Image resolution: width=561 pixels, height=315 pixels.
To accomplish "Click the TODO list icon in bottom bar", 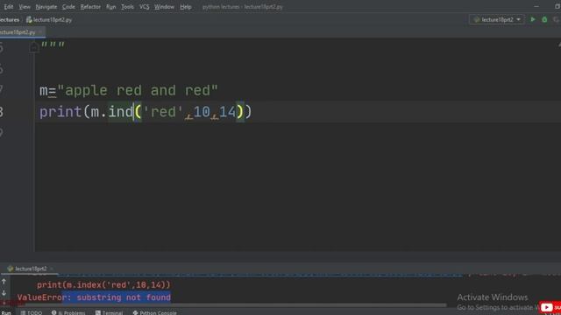I will coord(23,312).
